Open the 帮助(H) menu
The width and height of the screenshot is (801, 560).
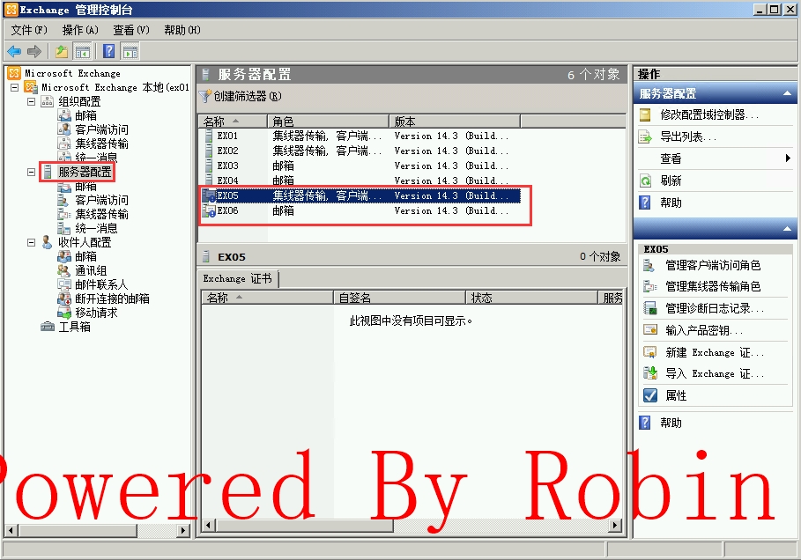(182, 31)
